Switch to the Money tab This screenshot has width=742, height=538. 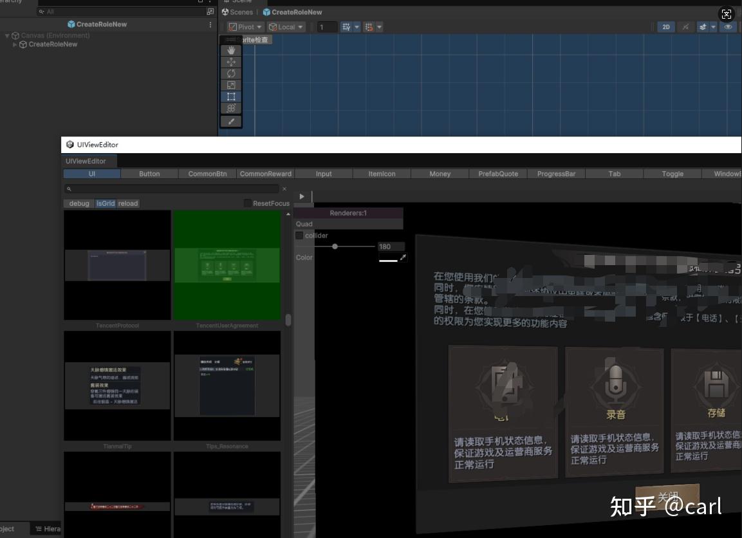point(440,174)
